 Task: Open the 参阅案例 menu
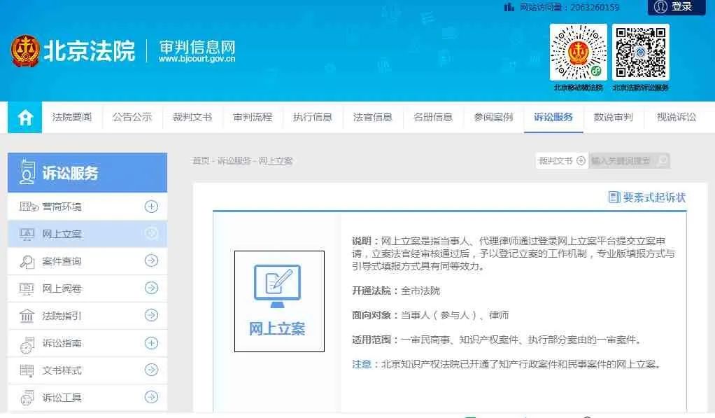493,117
